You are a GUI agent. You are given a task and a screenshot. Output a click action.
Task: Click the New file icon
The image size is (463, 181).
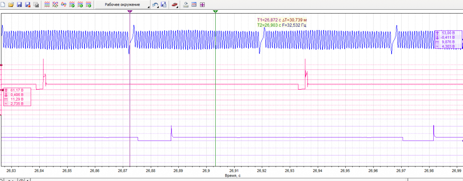point(3,5)
